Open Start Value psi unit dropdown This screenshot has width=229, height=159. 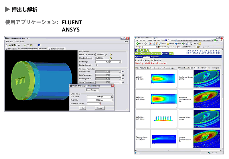point(112,97)
